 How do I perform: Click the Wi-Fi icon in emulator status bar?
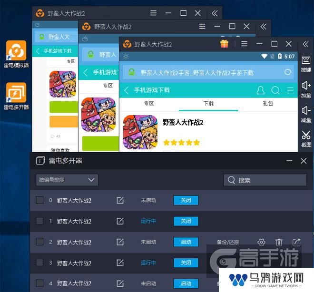point(264,57)
